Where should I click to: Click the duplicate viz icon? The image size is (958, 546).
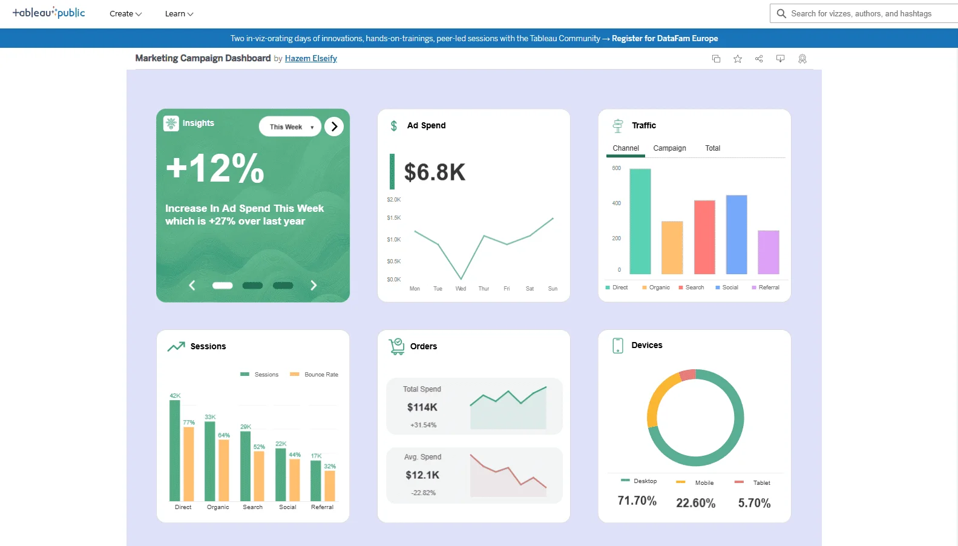716,59
